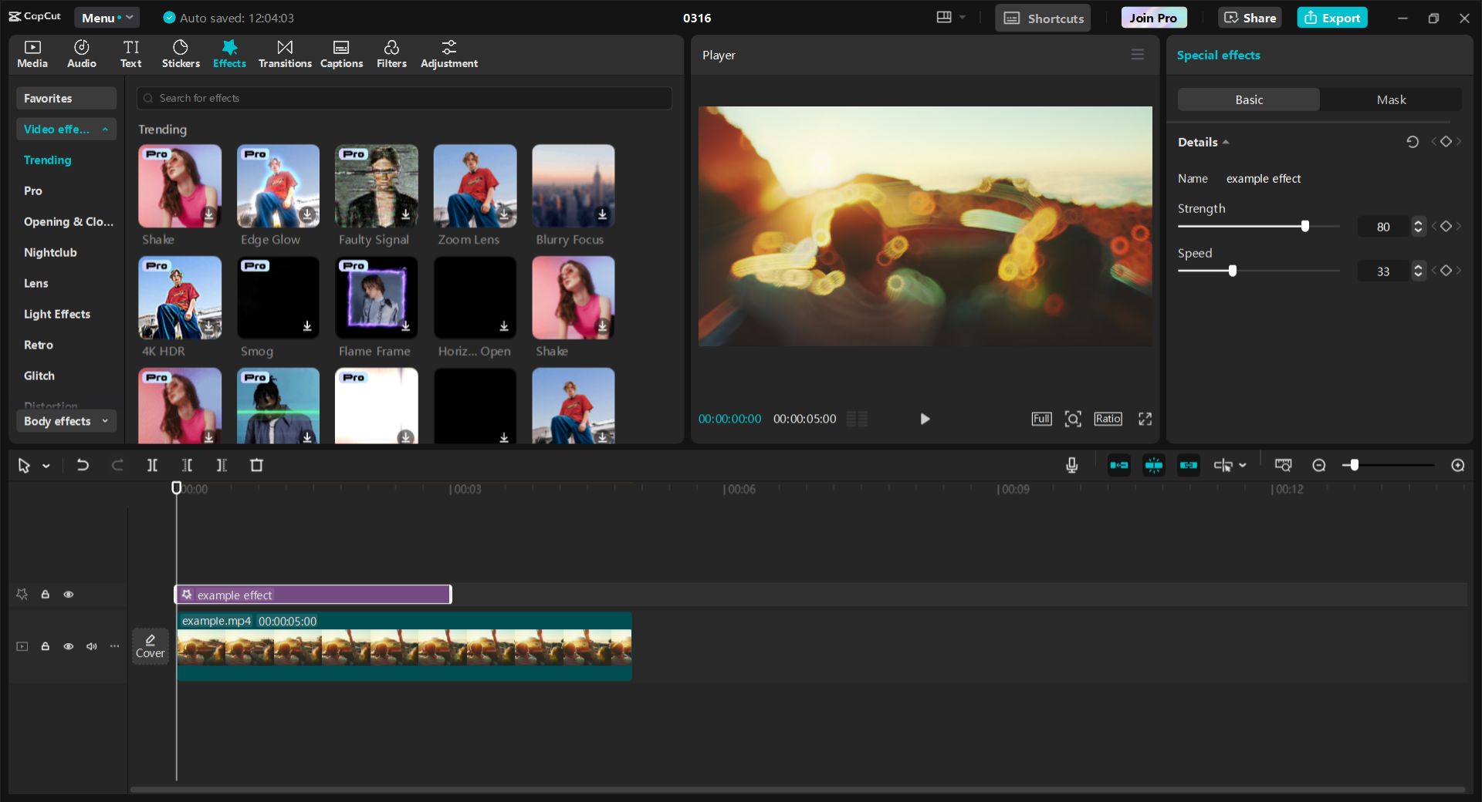Mute the example.mp4 track audio

pos(92,646)
